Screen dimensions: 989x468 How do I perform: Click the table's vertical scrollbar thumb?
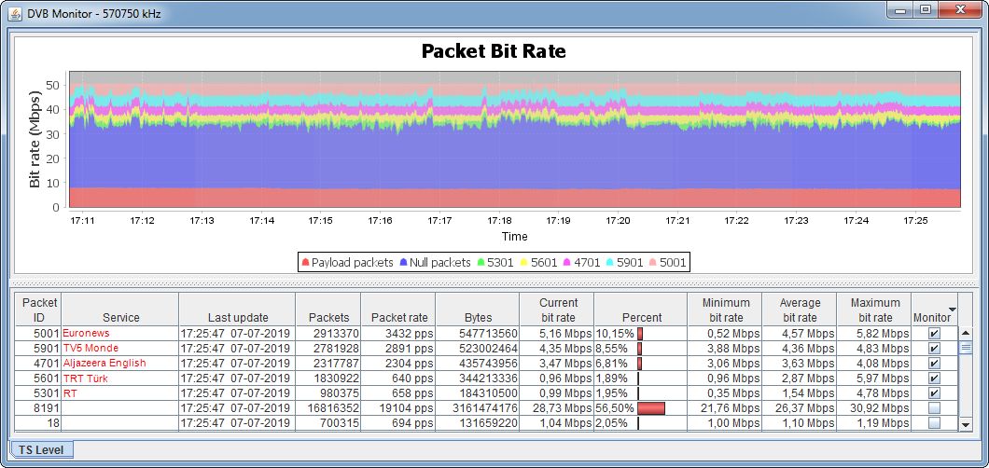pos(966,348)
